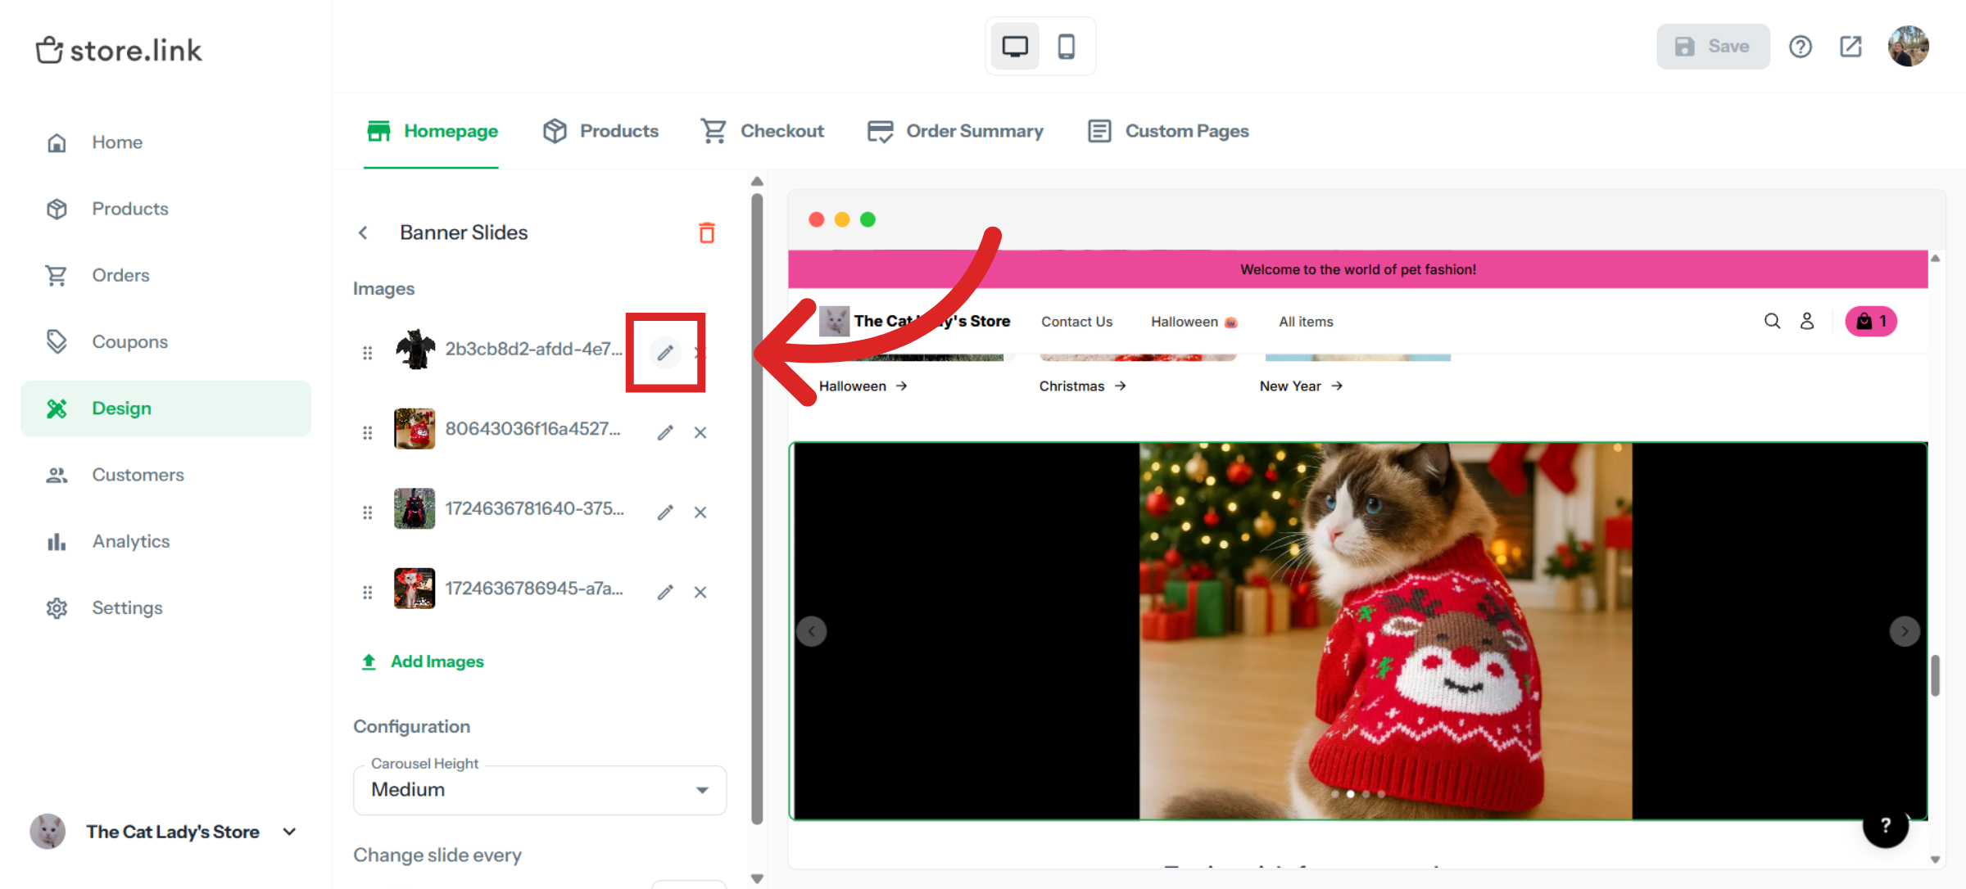Open the help question mark icon in header
Viewport: 1966px width, 889px height.
point(1800,47)
